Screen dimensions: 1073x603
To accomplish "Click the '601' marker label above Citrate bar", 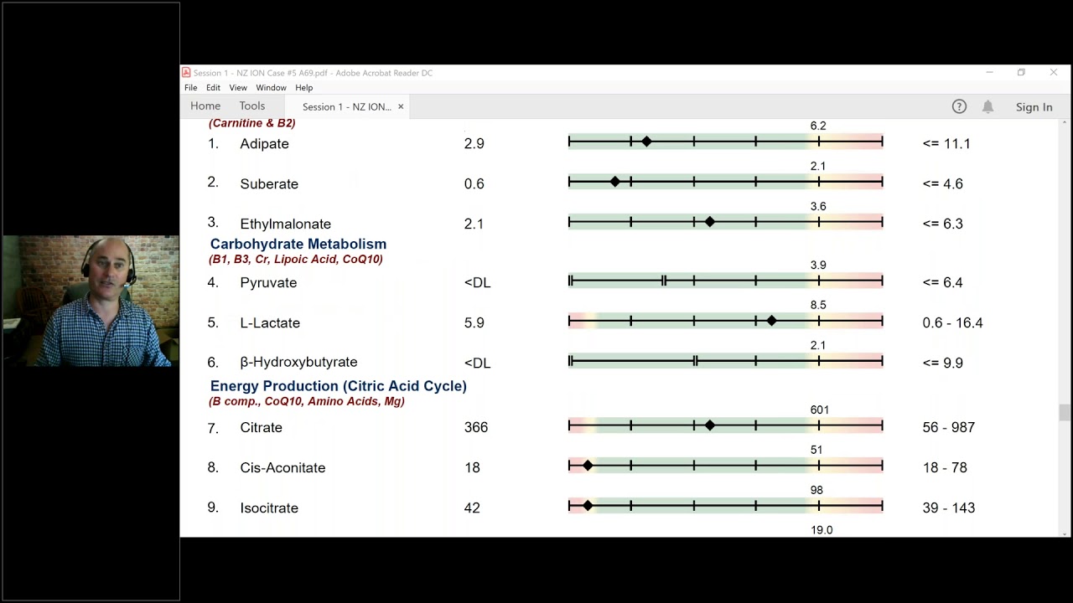I will coord(820,410).
